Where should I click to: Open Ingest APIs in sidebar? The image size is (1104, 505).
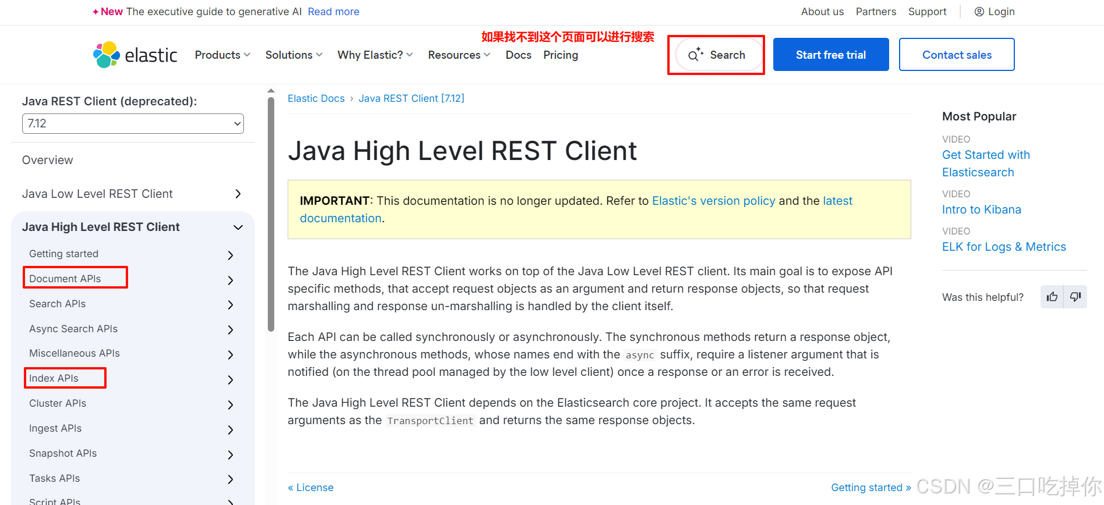55,428
